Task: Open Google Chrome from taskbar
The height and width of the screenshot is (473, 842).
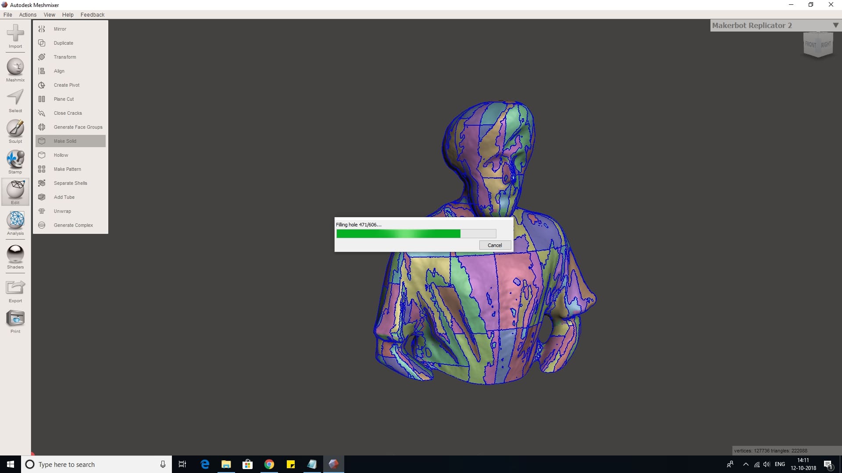Action: click(269, 464)
